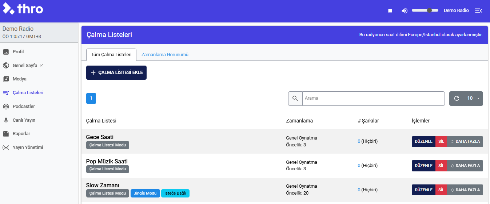Click the search magnifier icon
This screenshot has width=490, height=204.
[295, 98]
